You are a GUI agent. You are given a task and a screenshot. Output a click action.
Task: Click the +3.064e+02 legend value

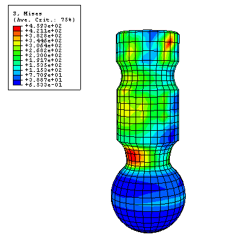tap(44, 45)
